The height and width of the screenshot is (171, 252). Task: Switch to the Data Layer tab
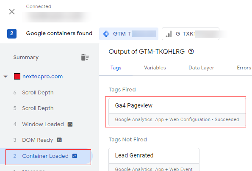(x=201, y=68)
